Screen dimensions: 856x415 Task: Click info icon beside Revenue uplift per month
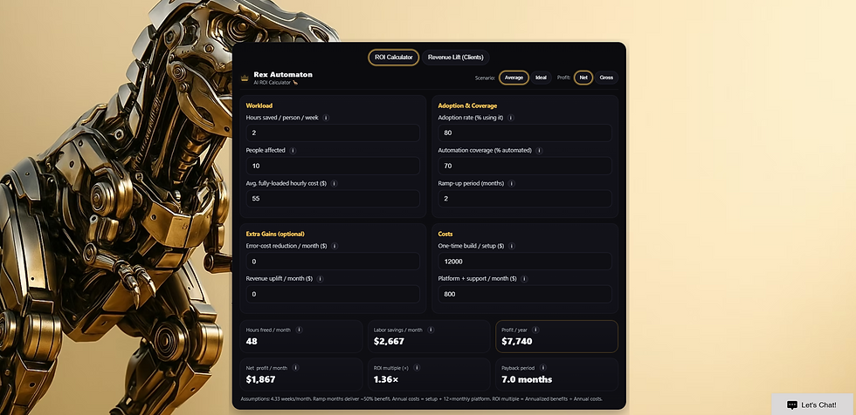point(321,279)
